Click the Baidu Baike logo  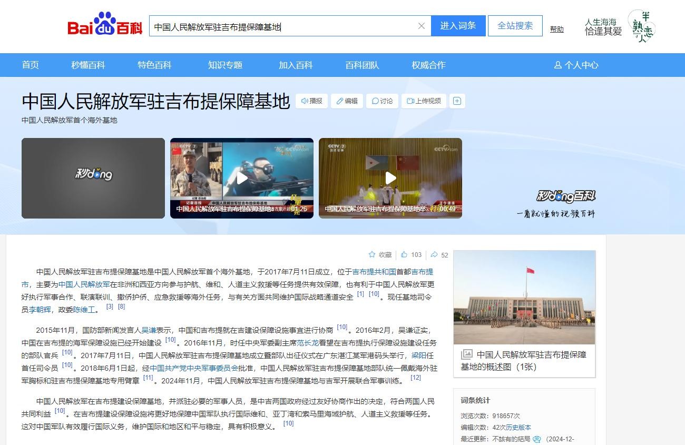click(105, 25)
